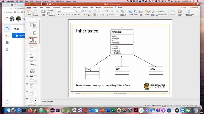Click the Clear Formatting icon

click(90, 11)
